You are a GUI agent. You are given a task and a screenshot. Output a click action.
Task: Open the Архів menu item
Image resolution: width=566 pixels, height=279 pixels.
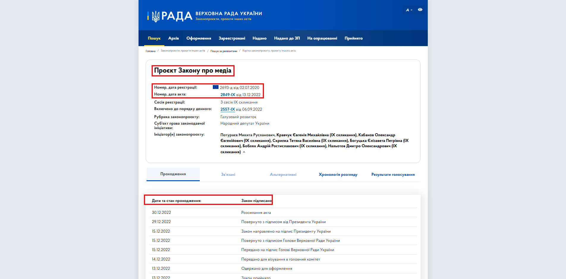click(173, 38)
